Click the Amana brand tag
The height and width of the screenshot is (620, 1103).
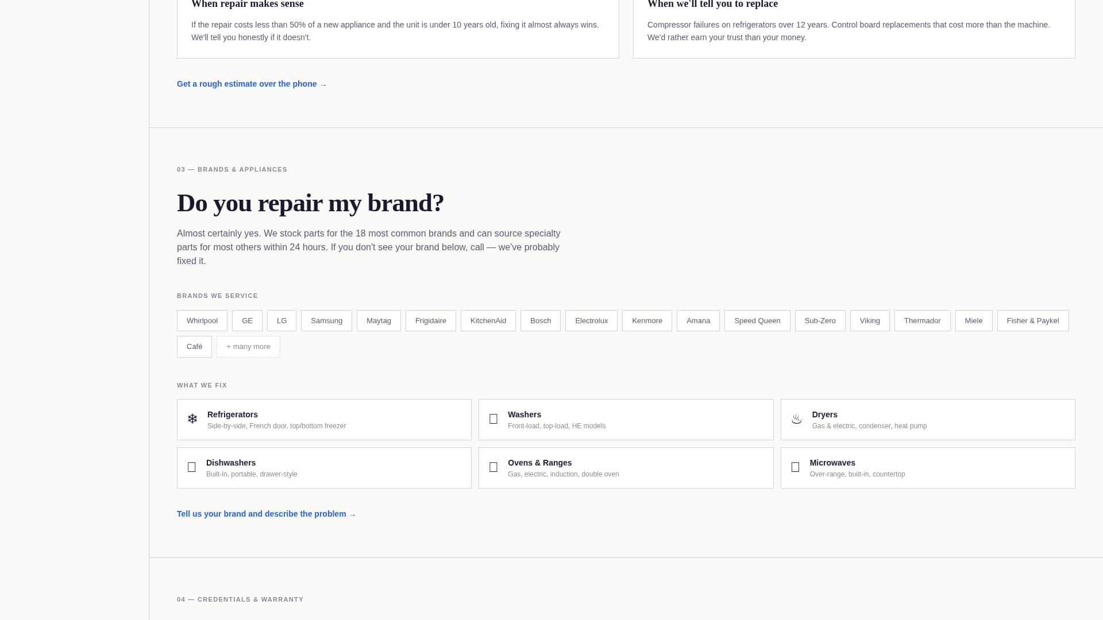click(698, 321)
